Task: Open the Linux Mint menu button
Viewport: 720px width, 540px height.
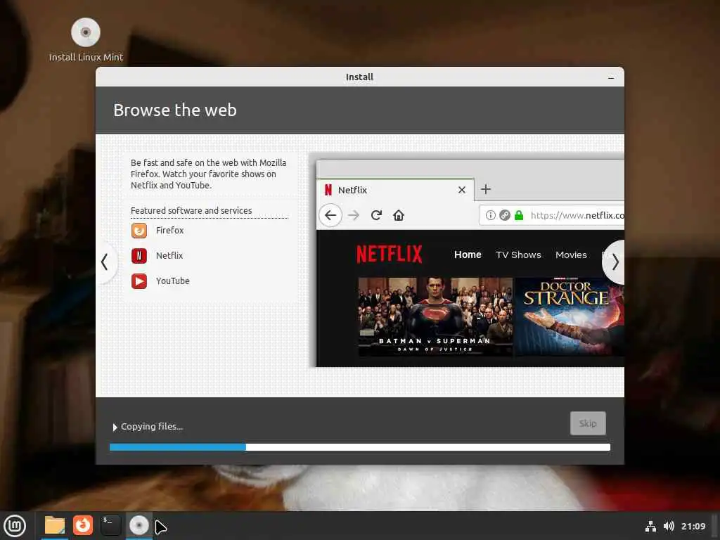Action: 15,526
